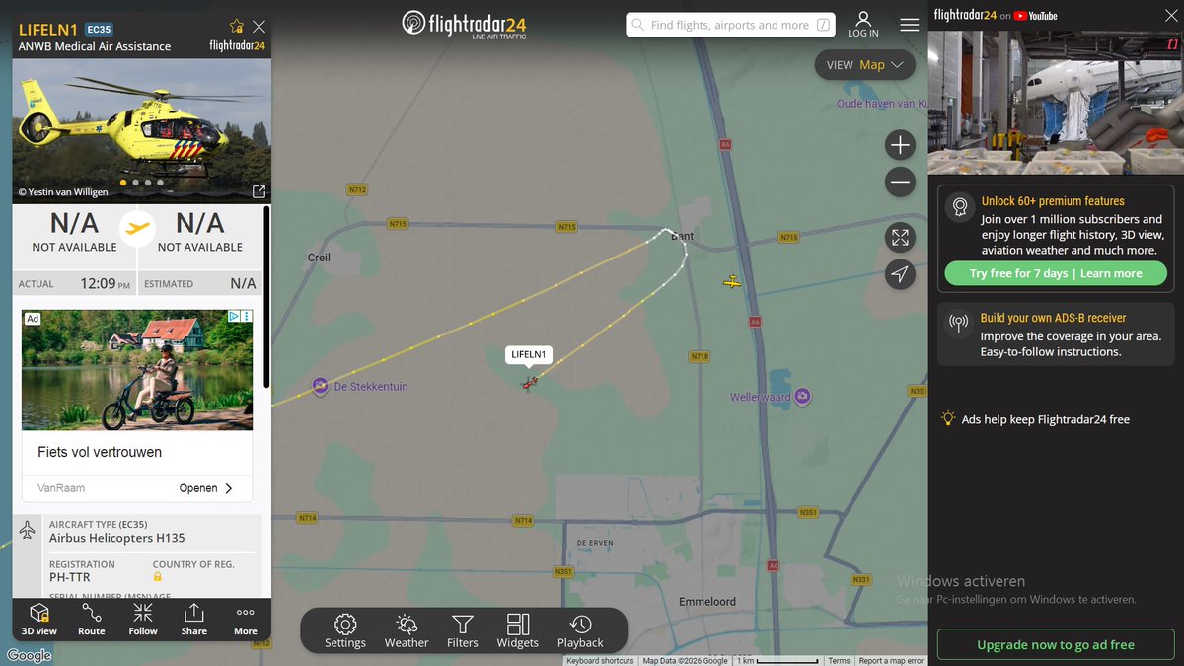1184x666 pixels.
Task: Zoom out of the map
Action: click(900, 182)
